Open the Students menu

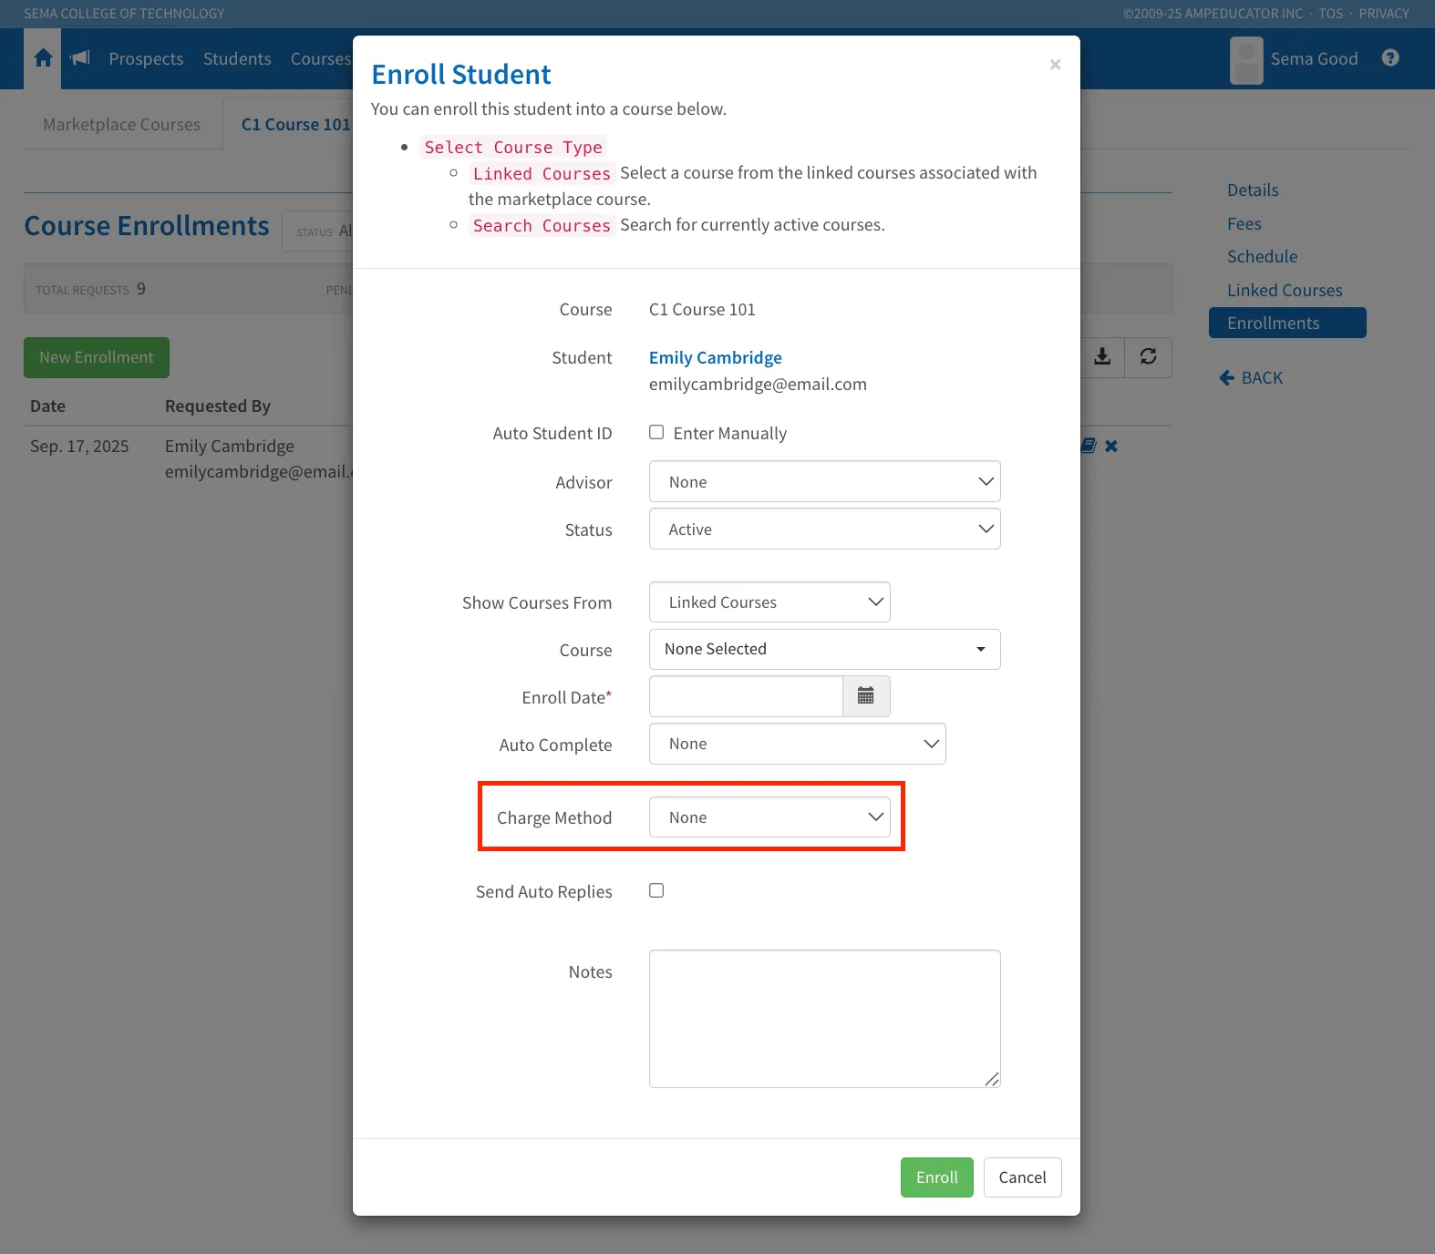click(x=237, y=58)
